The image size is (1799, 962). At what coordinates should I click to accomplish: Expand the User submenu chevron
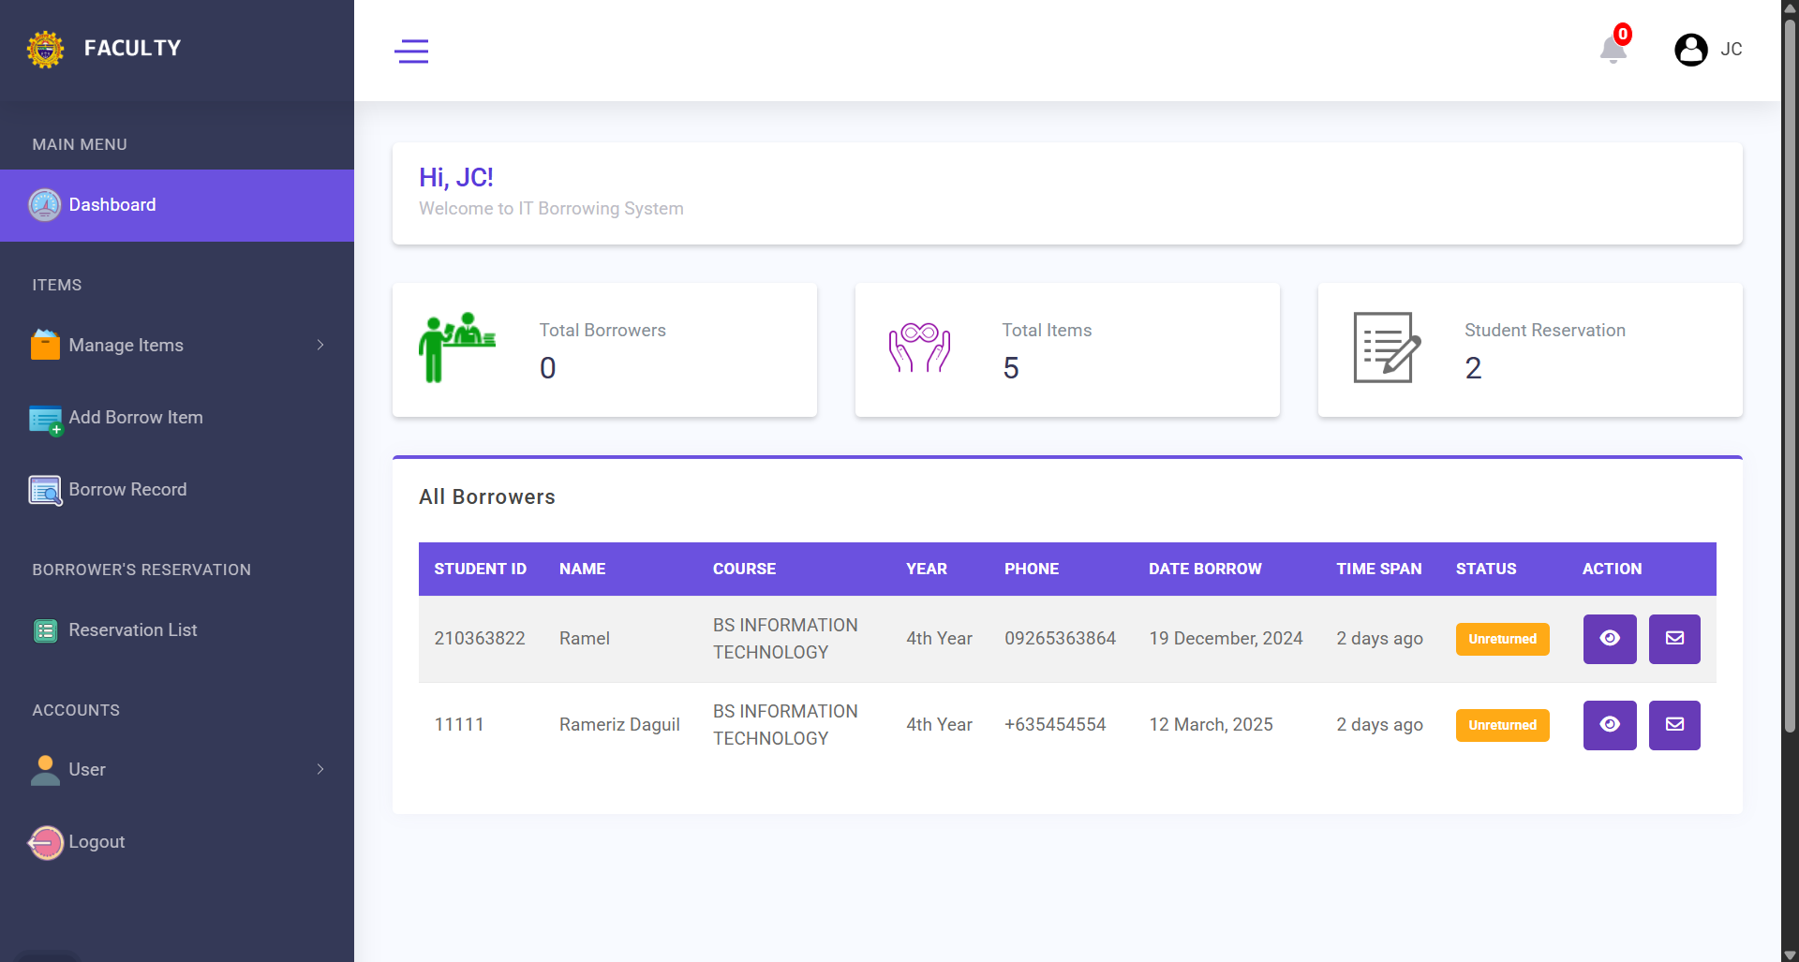coord(320,769)
